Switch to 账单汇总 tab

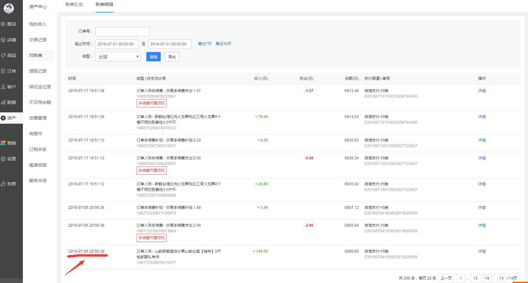click(x=74, y=4)
